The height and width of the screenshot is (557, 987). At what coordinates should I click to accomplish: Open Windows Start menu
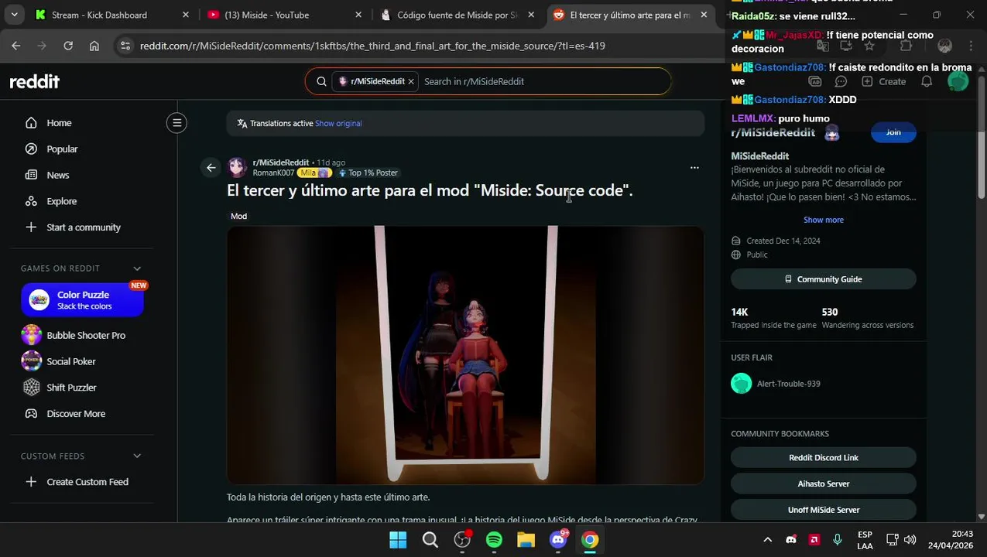tap(398, 540)
